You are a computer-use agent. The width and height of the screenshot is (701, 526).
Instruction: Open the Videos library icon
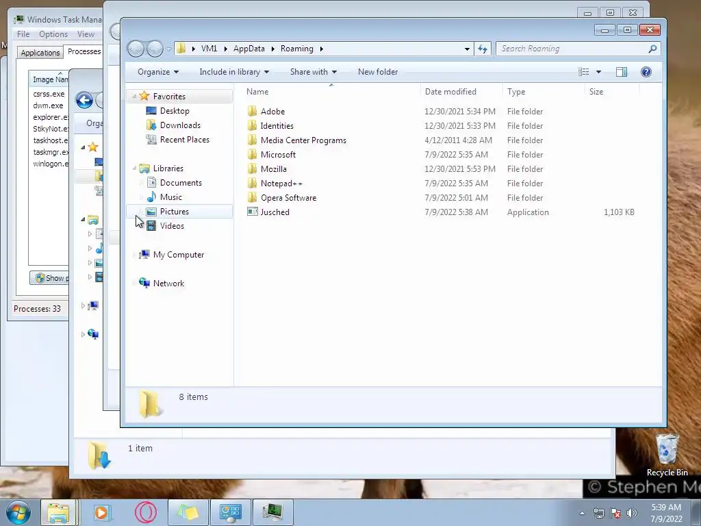[151, 225]
